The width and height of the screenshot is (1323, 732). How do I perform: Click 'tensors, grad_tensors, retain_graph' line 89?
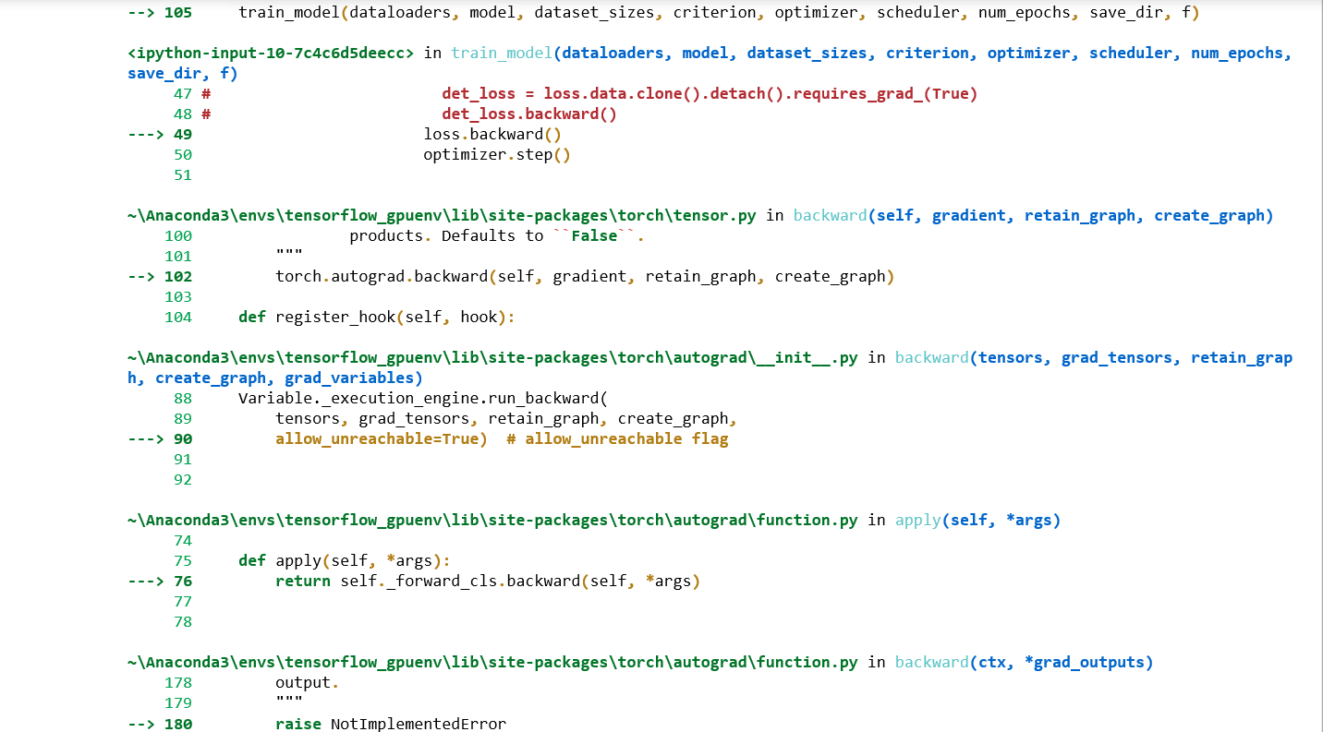pos(506,418)
